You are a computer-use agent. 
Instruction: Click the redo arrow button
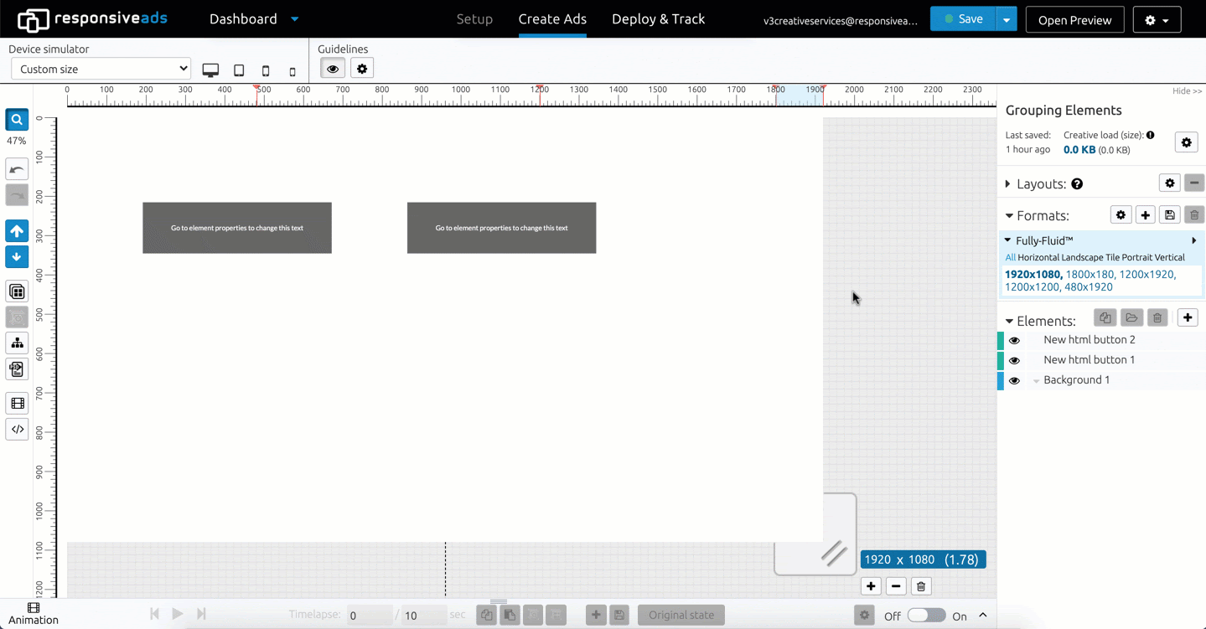[x=17, y=195]
